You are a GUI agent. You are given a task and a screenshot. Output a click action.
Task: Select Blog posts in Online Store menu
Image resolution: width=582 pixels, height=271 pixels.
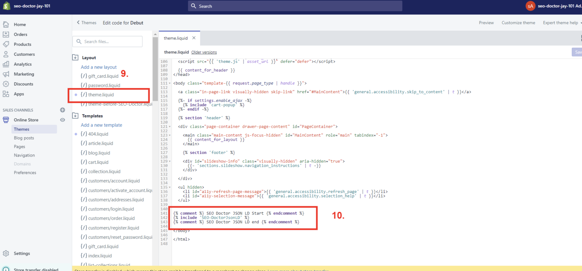click(24, 138)
